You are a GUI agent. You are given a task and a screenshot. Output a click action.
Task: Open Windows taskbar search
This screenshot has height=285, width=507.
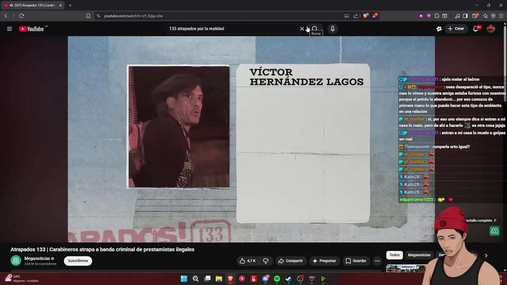click(x=196, y=279)
